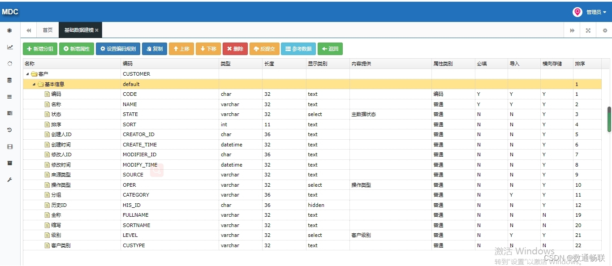Click the CATEGORY code cell
The width and height of the screenshot is (612, 266).
170,195
